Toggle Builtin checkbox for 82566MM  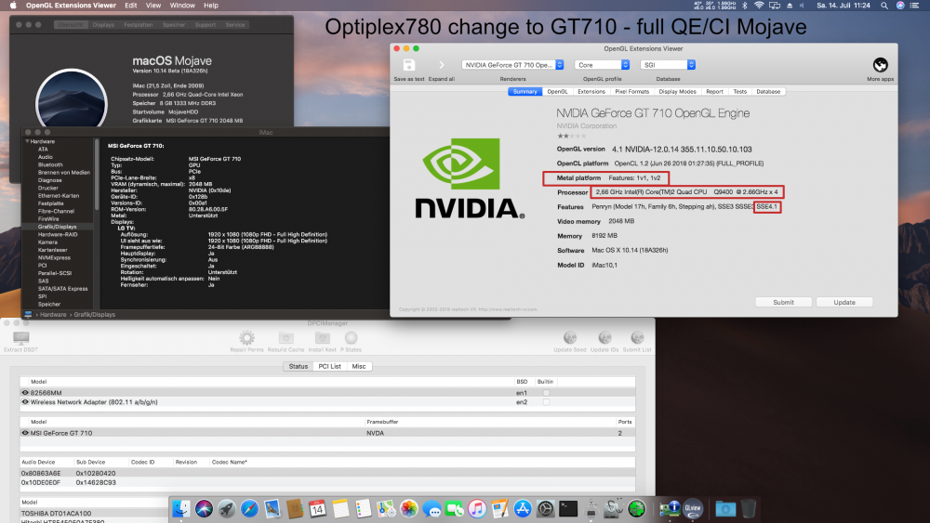pyautogui.click(x=546, y=393)
